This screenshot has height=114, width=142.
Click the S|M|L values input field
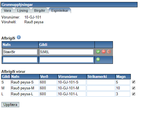point(67,52)
